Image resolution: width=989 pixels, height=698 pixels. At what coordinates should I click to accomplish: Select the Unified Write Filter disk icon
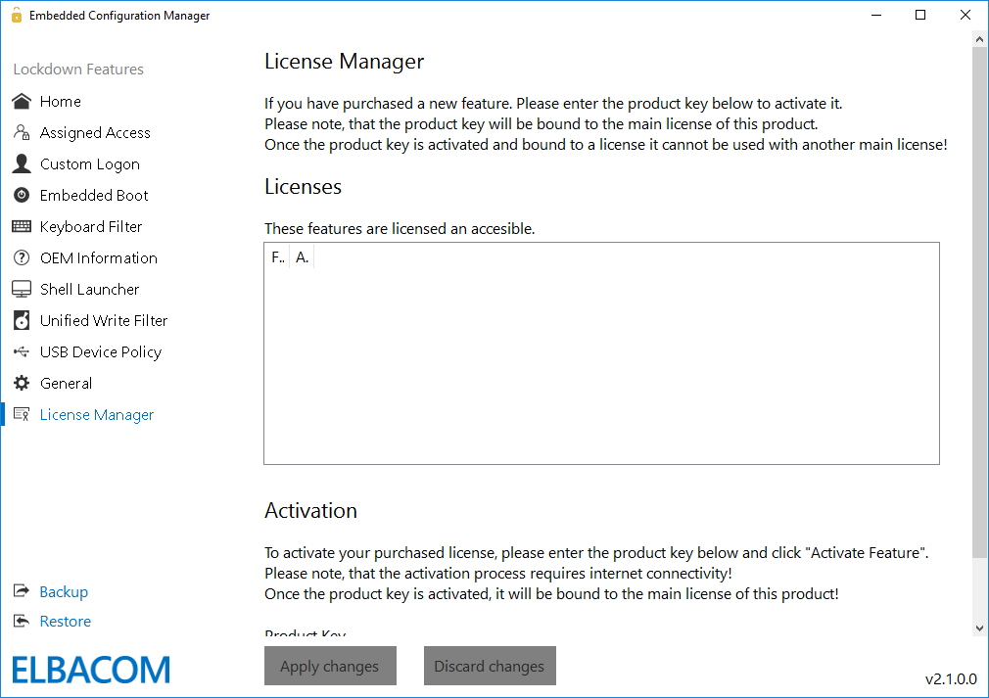pos(21,320)
